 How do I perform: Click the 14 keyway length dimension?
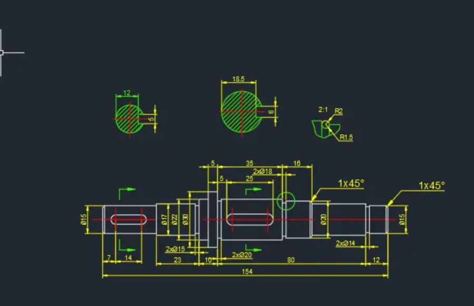[128, 258]
